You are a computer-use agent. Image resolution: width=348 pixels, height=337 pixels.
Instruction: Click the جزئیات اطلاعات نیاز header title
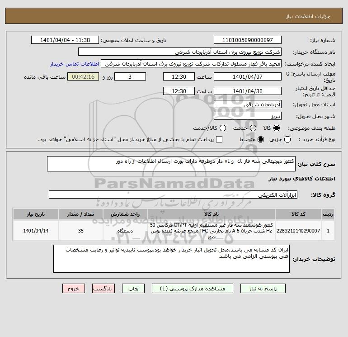(x=308, y=16)
